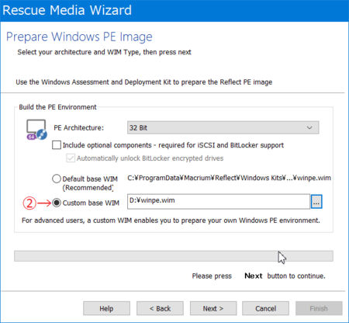Click the disabled Finish button
Screen dimensions: 349x323
(x=319, y=308)
